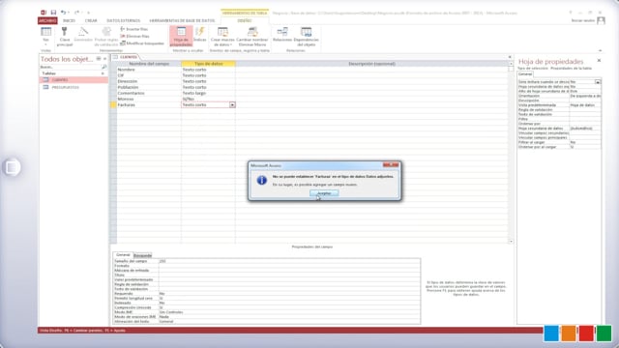This screenshot has height=348, width=619.
Task: Close the Microsoft Access message dialog
Action: (391, 165)
